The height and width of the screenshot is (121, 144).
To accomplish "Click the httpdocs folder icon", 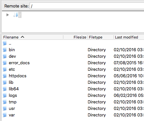I will tap(5, 76).
